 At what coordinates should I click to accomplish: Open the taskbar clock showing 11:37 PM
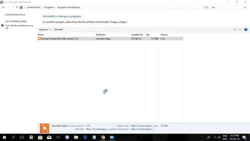tap(234, 137)
